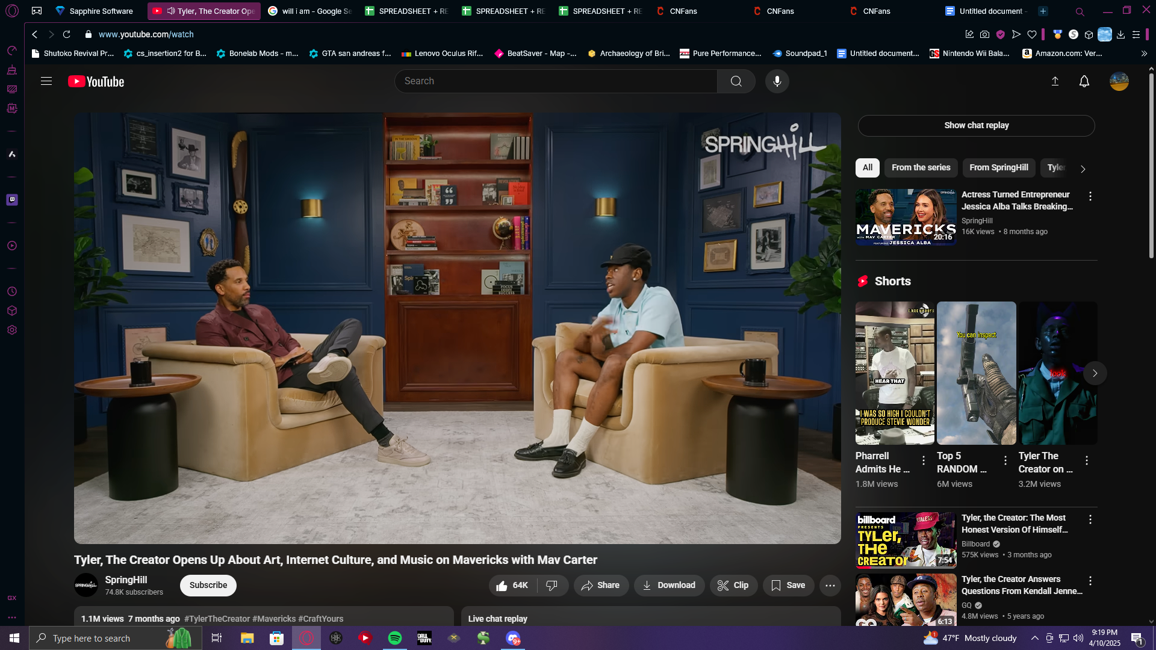The height and width of the screenshot is (650, 1156).
Task: Select the 'From the series' filter chip
Action: (x=921, y=168)
